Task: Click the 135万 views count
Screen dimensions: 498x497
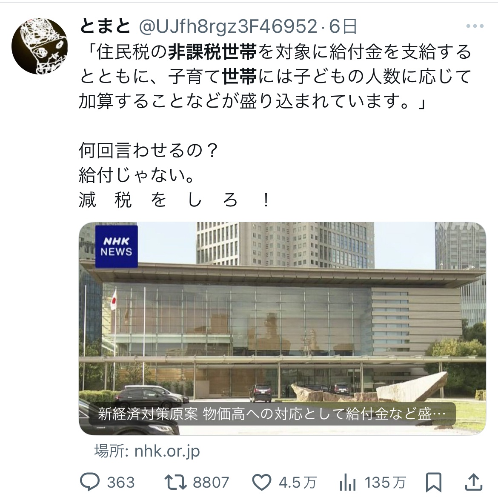Action: (385, 483)
